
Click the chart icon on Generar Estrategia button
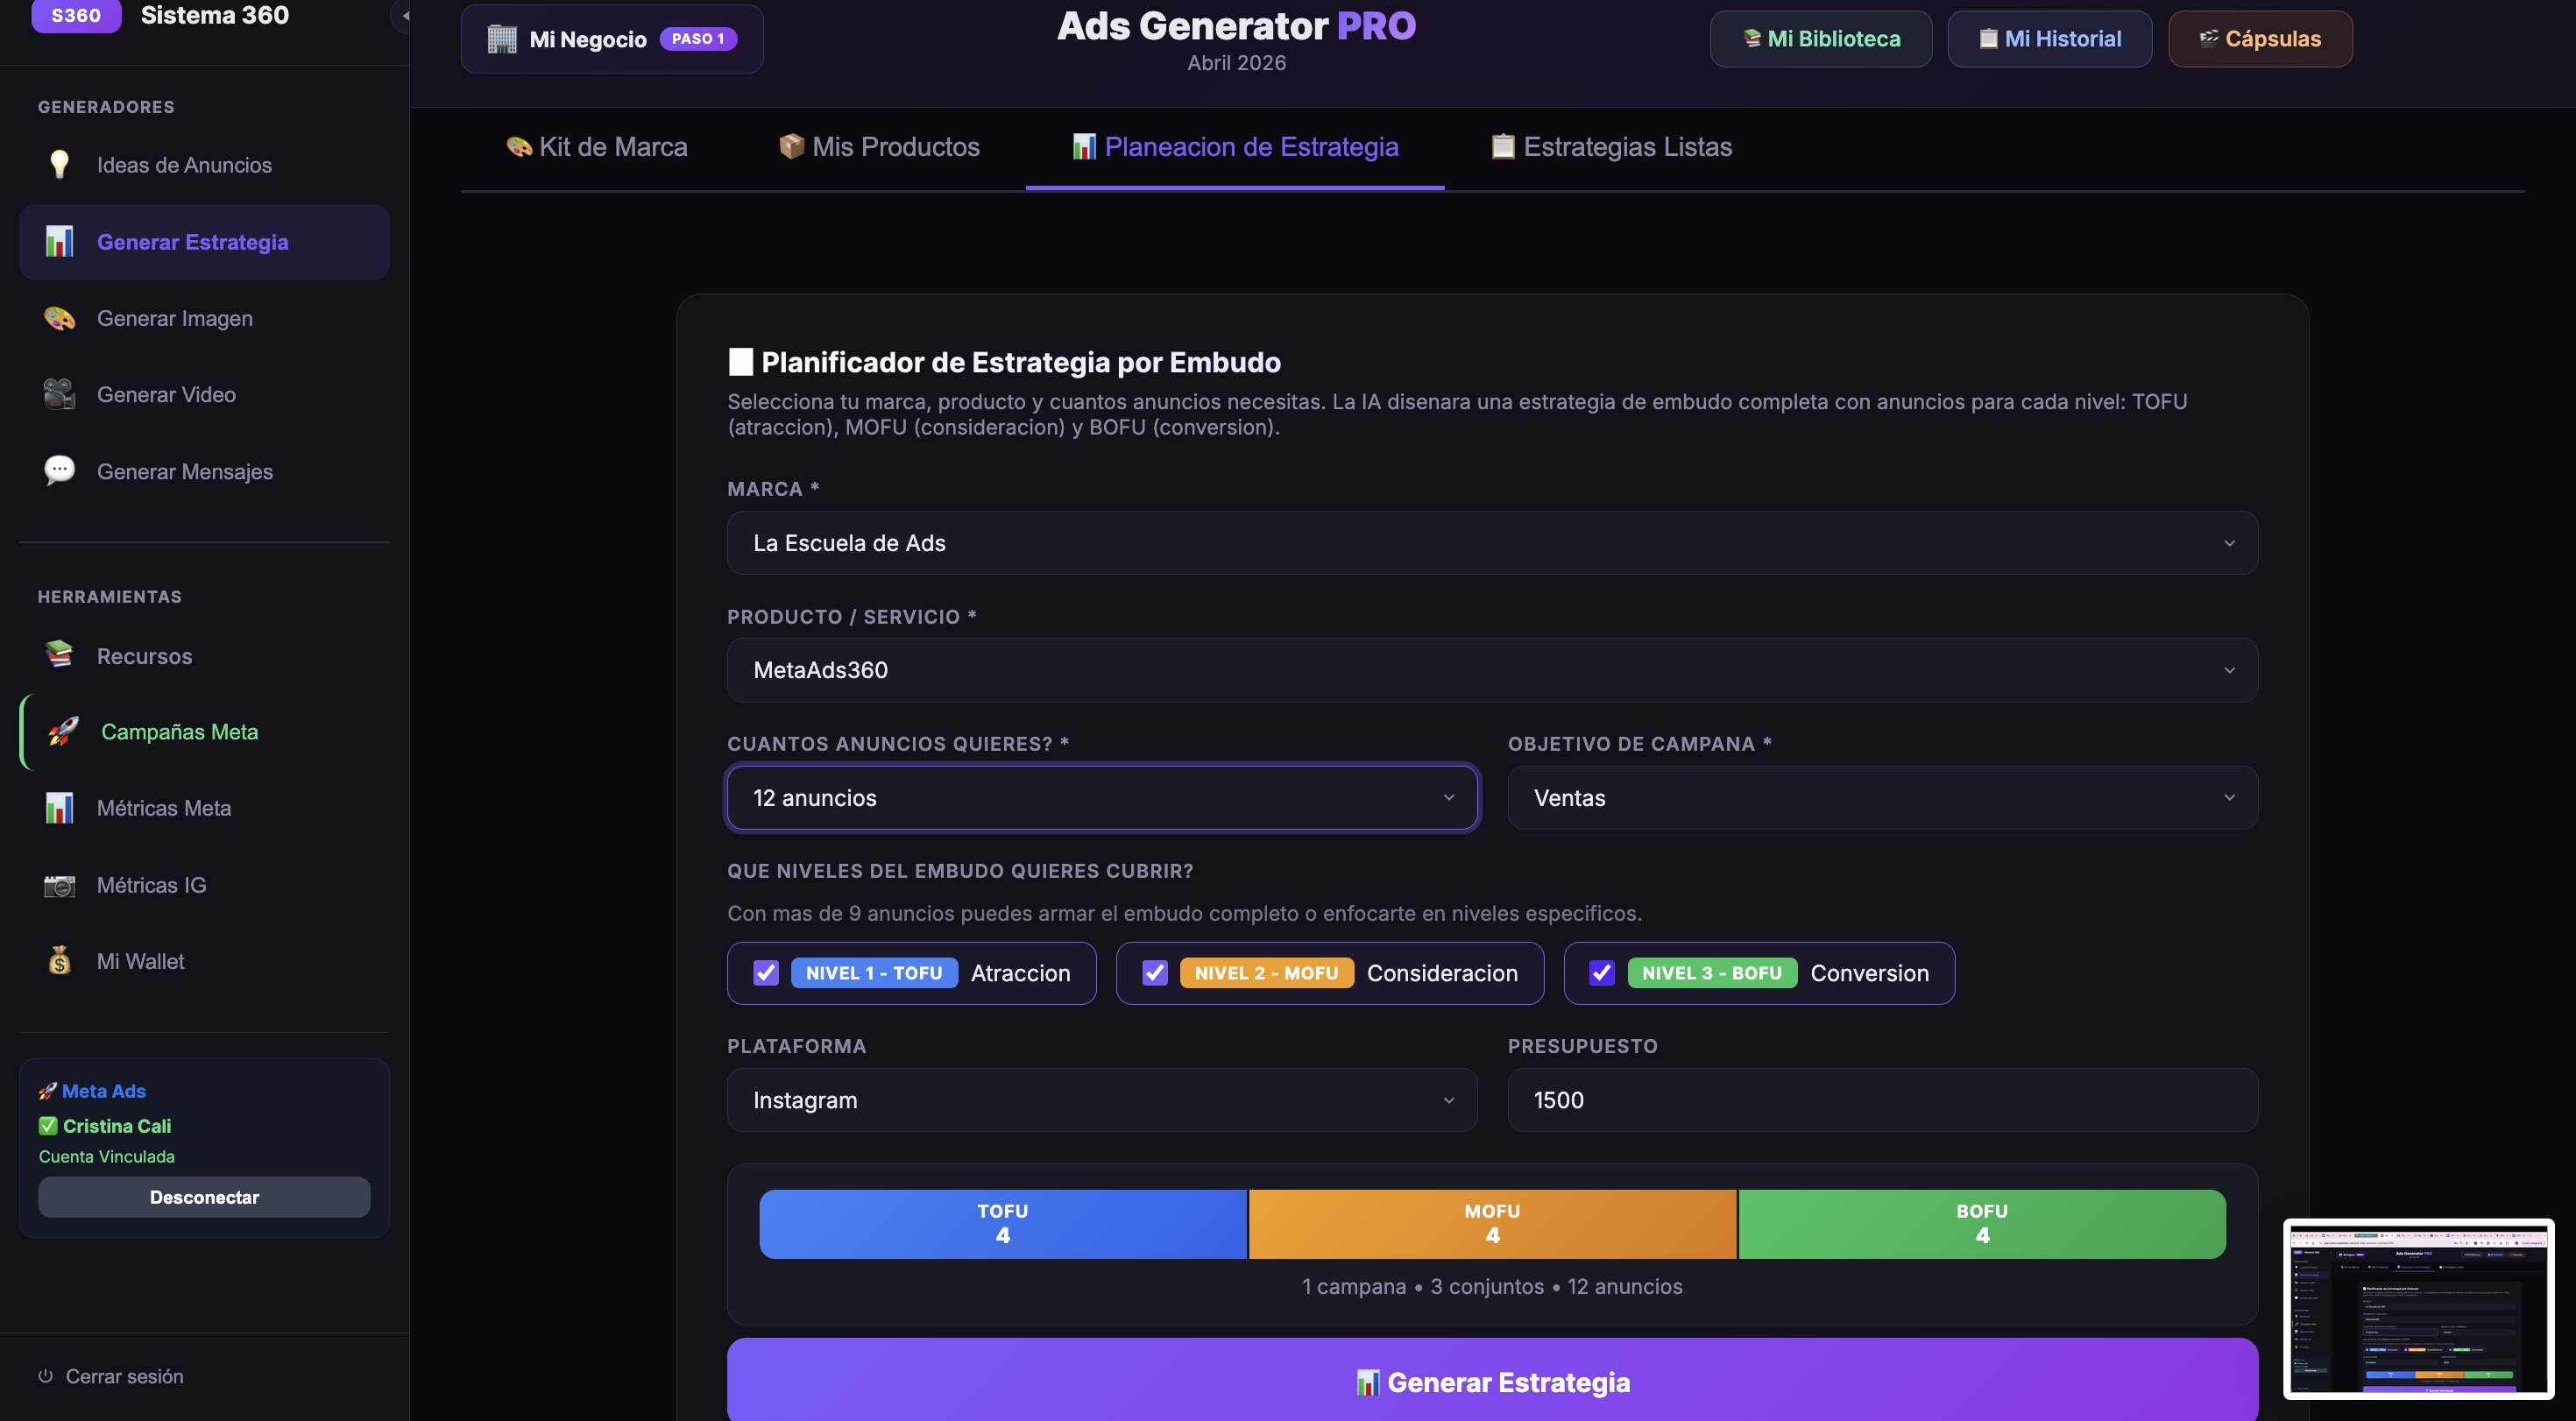[1367, 1383]
